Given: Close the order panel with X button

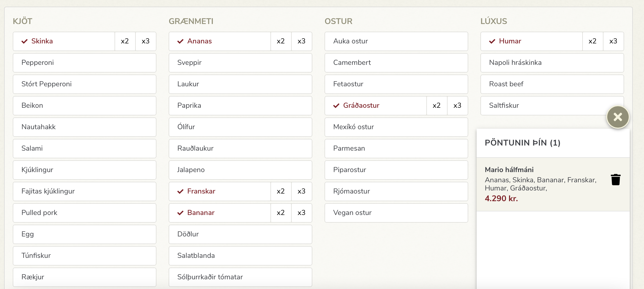Looking at the screenshot, I should click(618, 117).
